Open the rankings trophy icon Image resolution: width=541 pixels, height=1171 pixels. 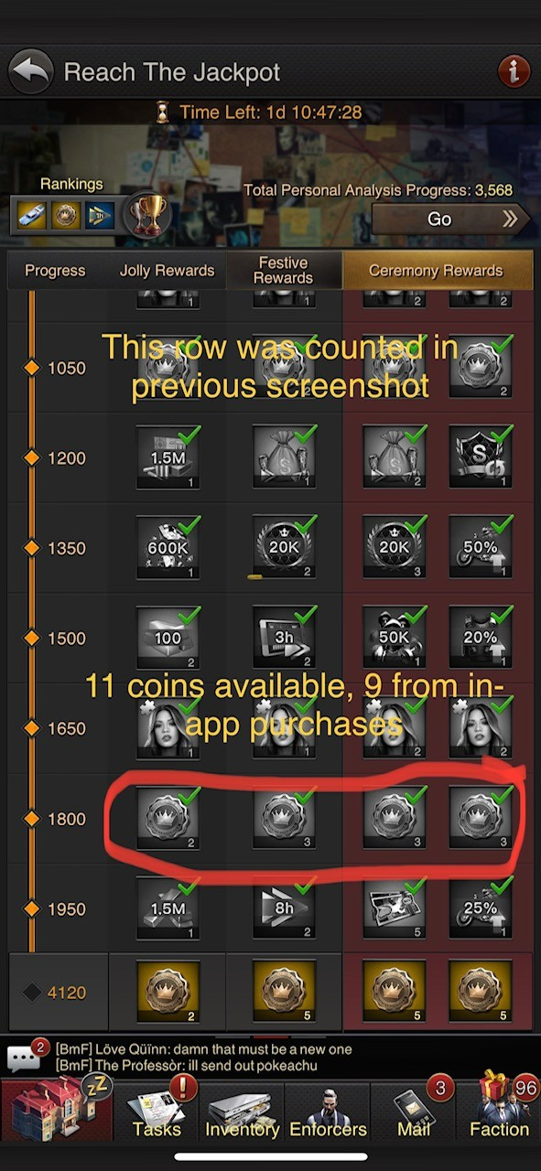click(x=146, y=216)
